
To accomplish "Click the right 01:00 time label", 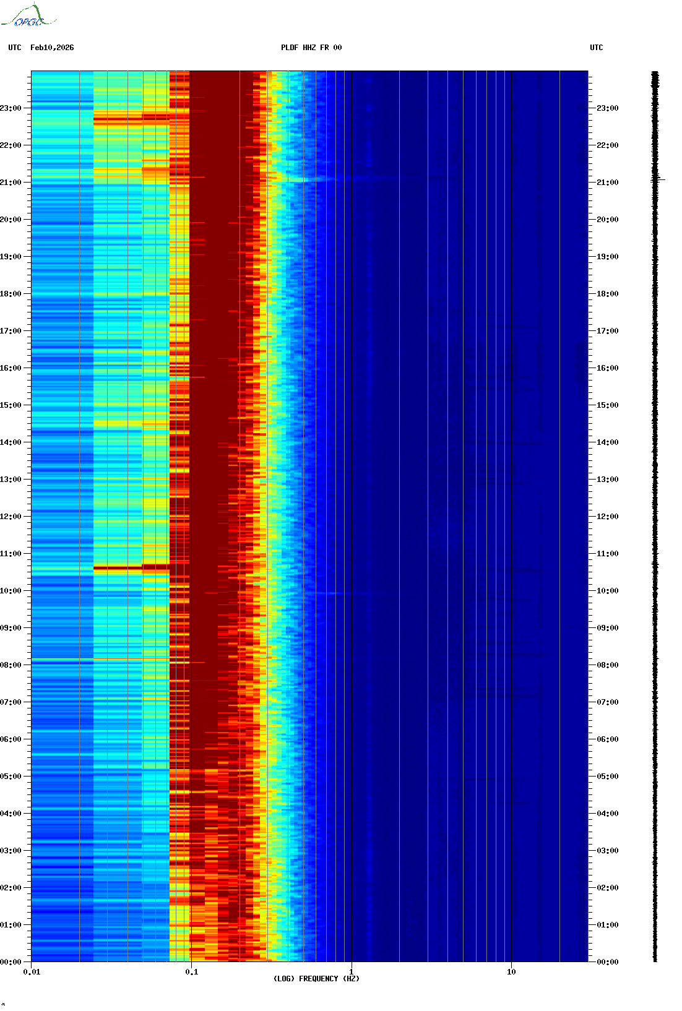I will 607,925.
